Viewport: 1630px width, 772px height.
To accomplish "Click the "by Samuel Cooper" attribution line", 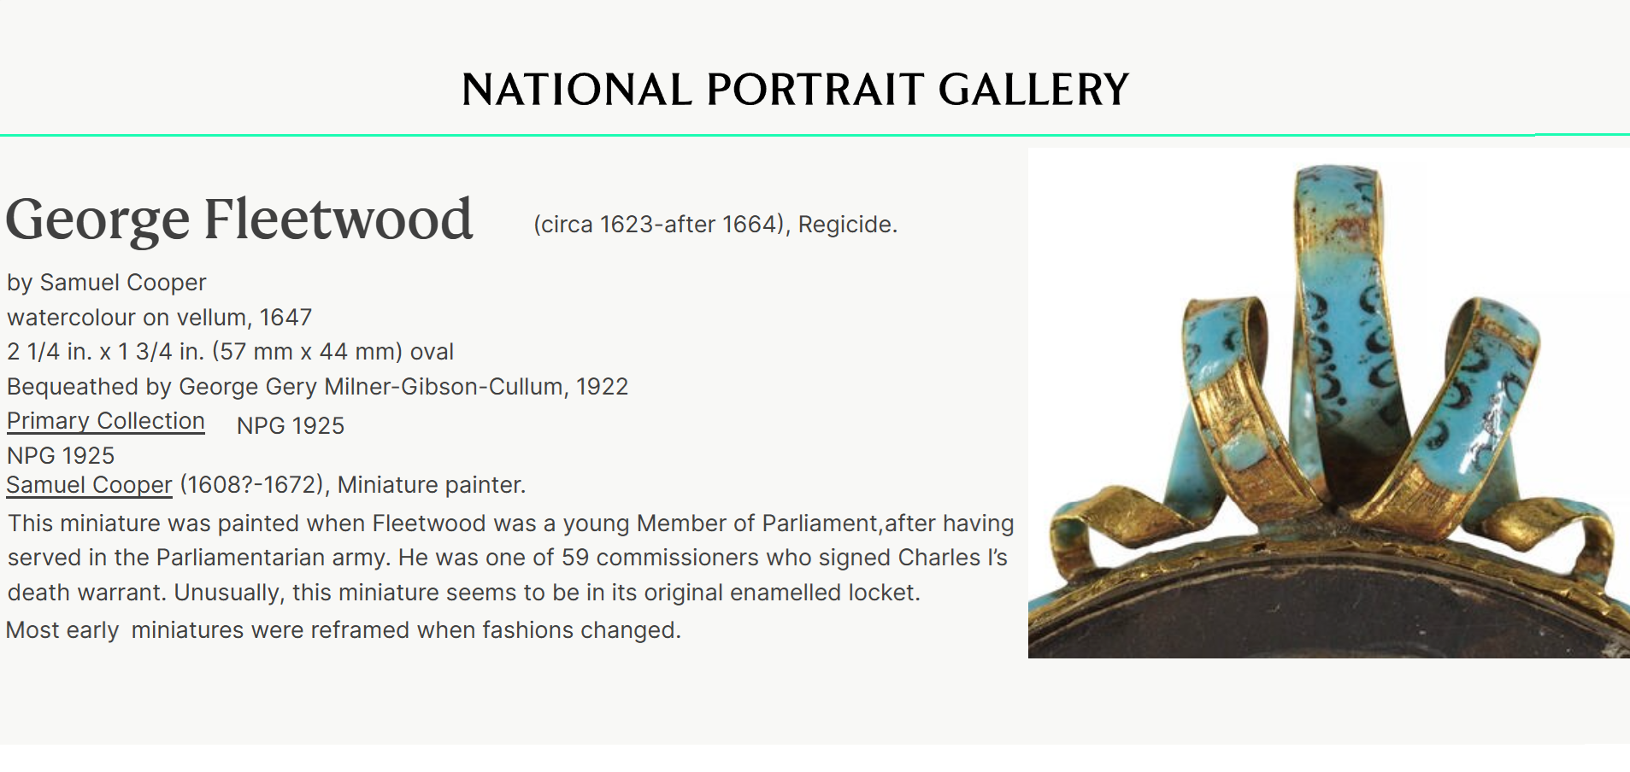I will click(107, 283).
